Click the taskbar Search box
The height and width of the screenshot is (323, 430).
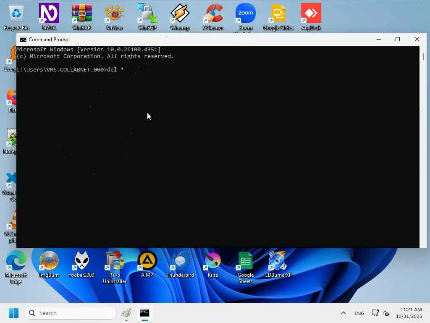70,313
